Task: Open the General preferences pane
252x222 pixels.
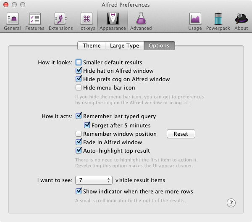Action: (x=12, y=21)
